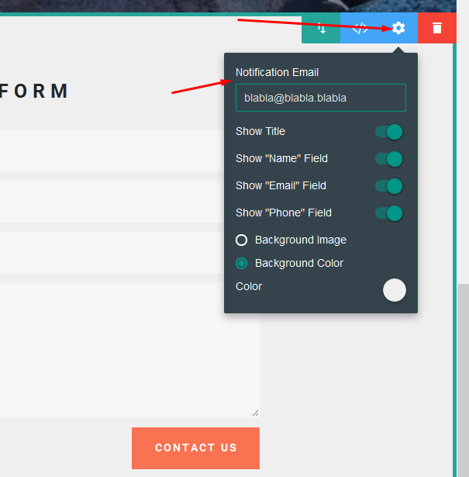
Task: Click the Notification Email input field
Action: [320, 98]
